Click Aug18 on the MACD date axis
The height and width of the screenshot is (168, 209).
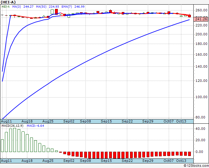(27, 161)
